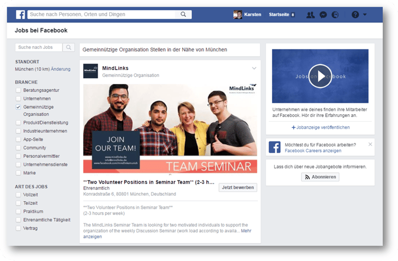Click the search magnifier in top bar
398x261 pixels.
point(183,15)
